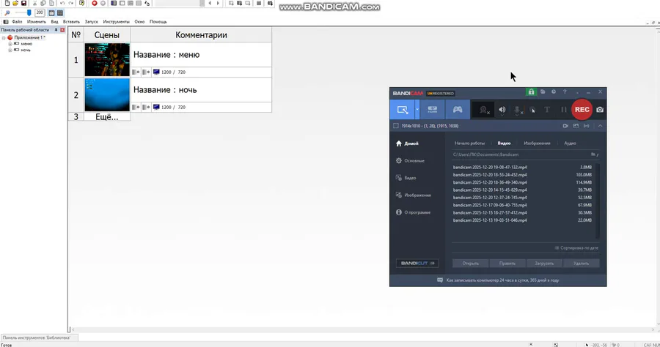Viewport: 660px width, 347px height.
Task: Click the BANDICUT button
Action: click(x=417, y=263)
